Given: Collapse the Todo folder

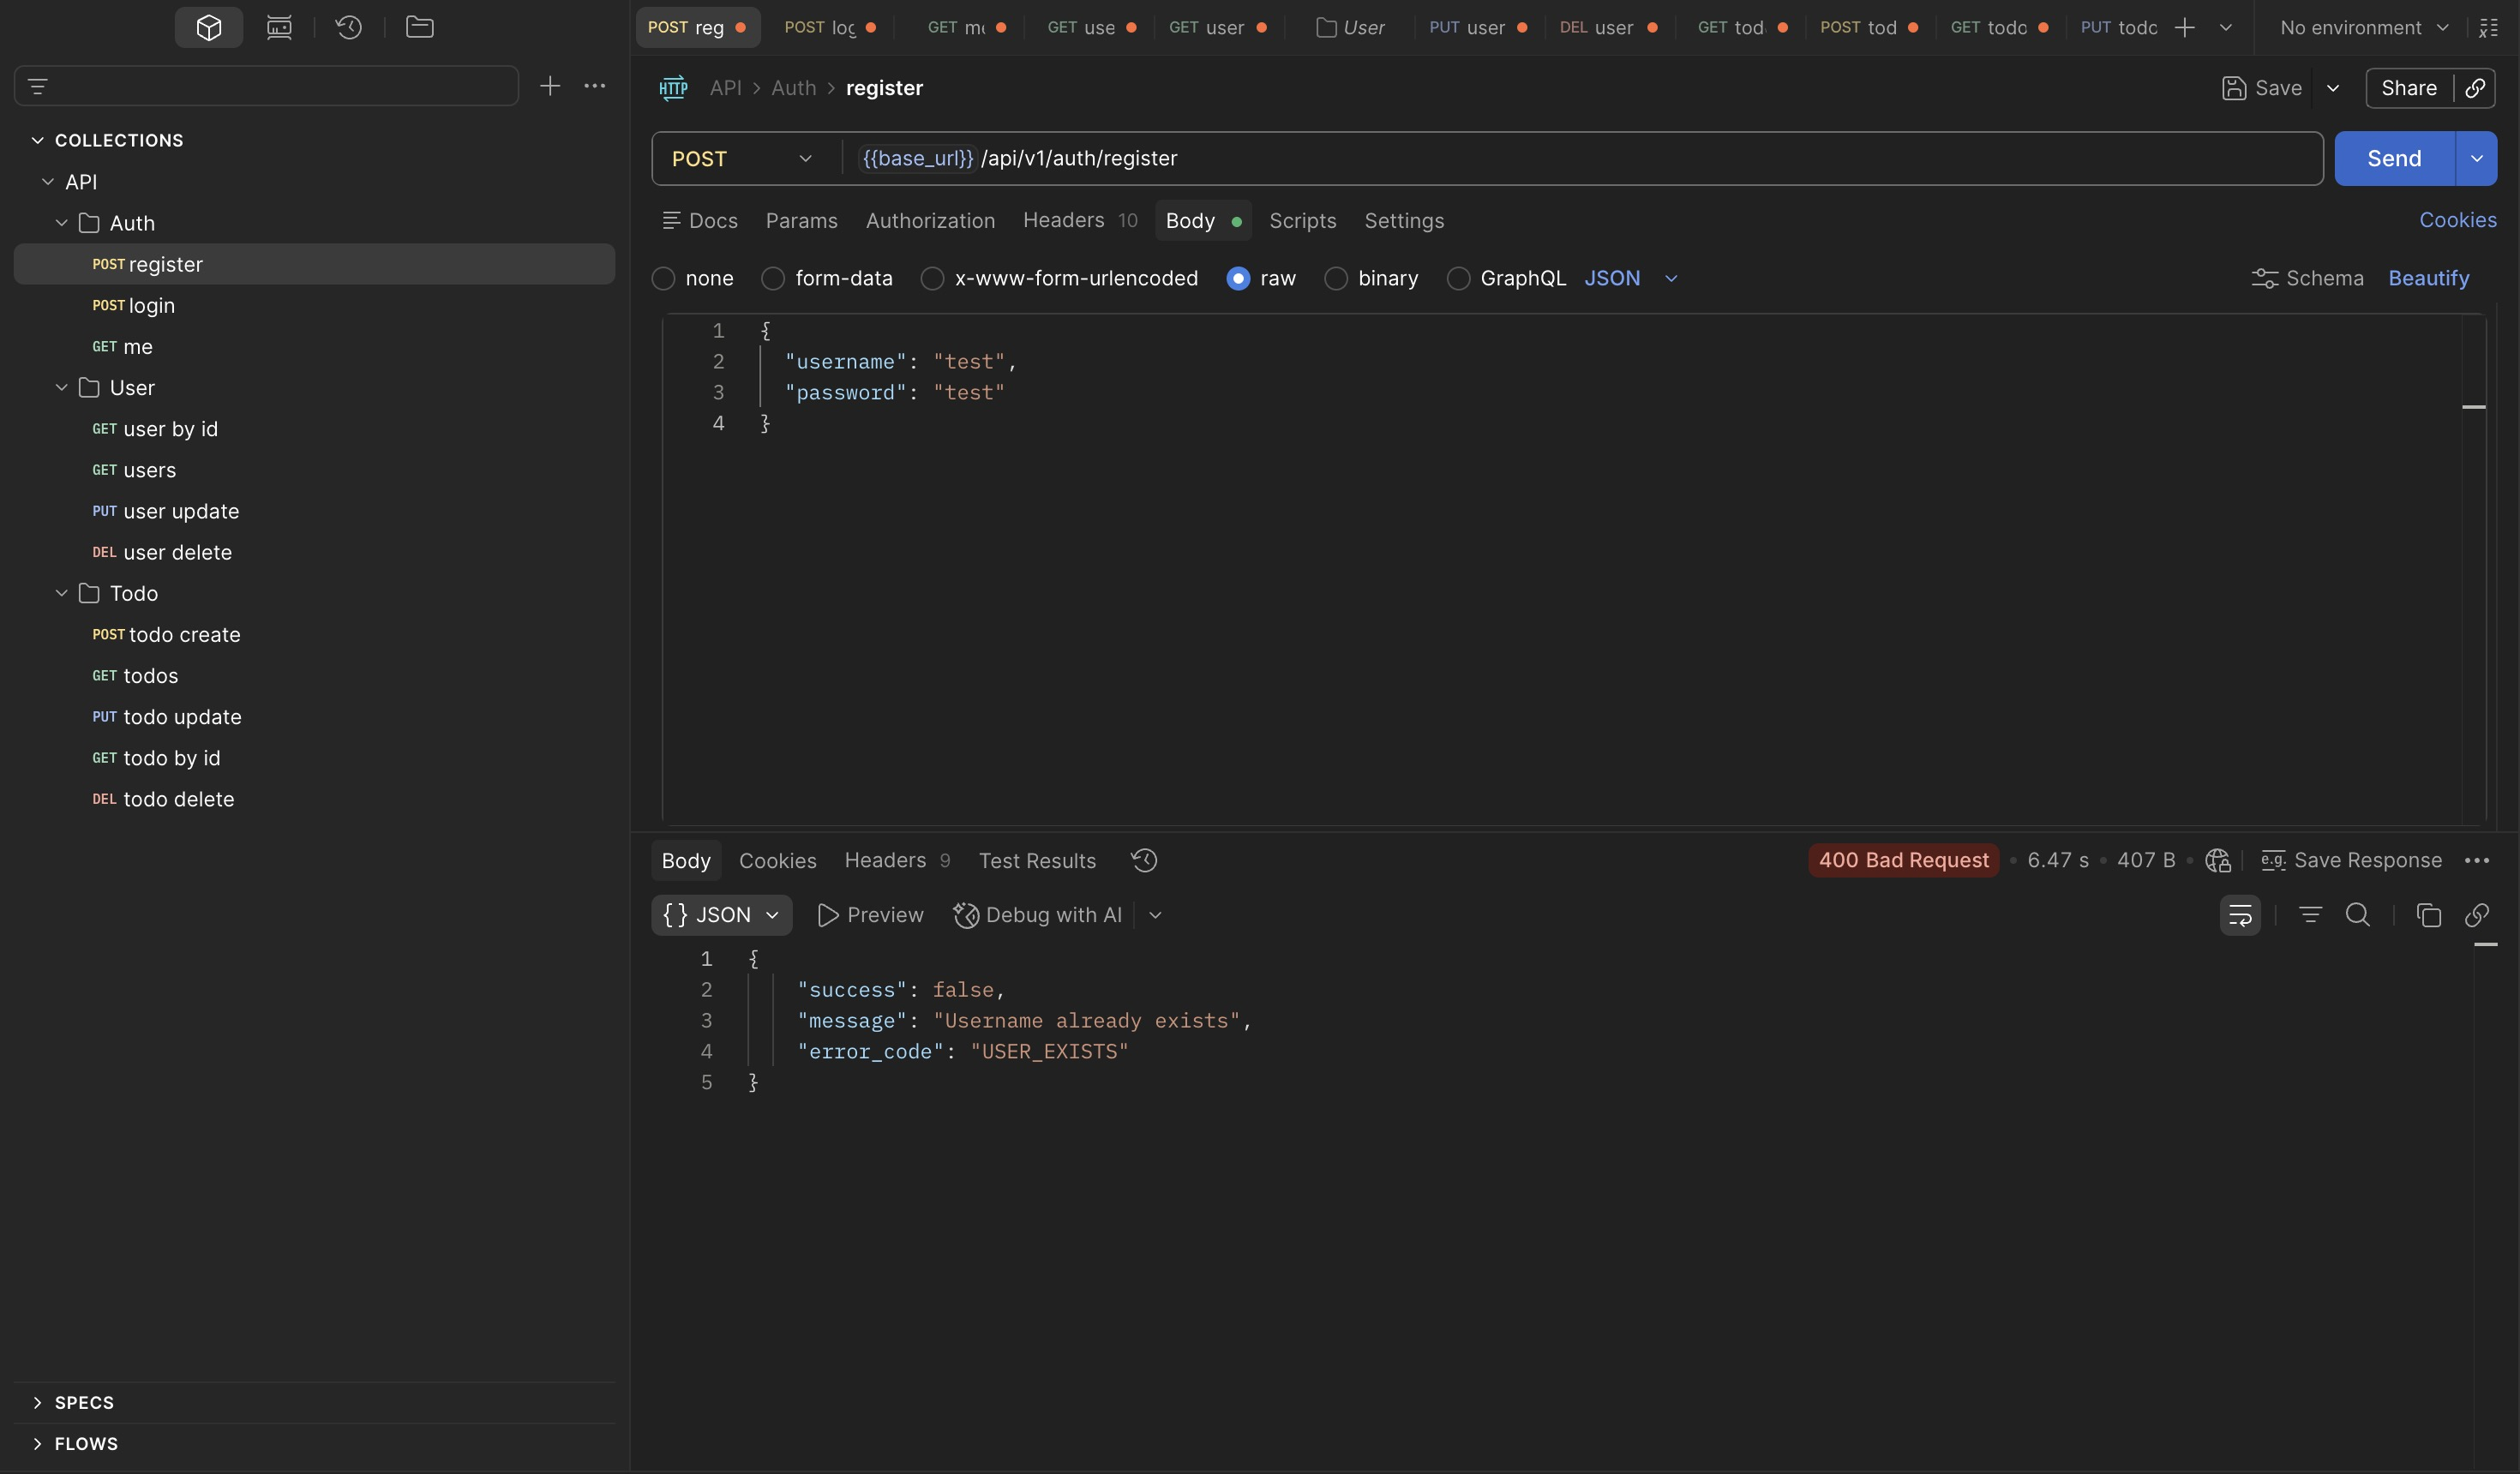Looking at the screenshot, I should (61, 593).
